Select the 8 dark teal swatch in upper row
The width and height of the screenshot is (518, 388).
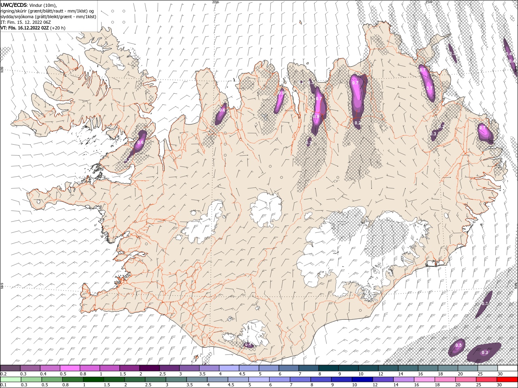328,368
